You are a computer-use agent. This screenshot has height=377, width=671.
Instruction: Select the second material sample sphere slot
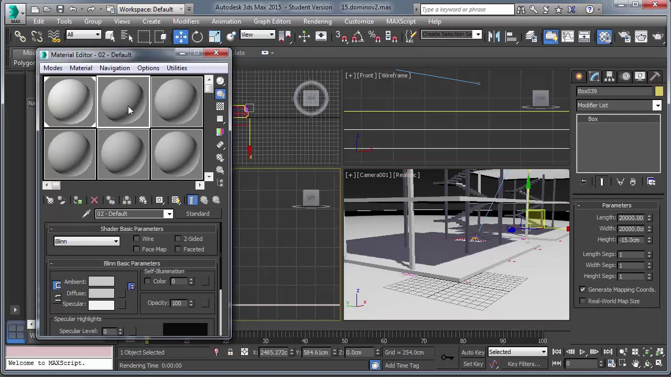[123, 102]
